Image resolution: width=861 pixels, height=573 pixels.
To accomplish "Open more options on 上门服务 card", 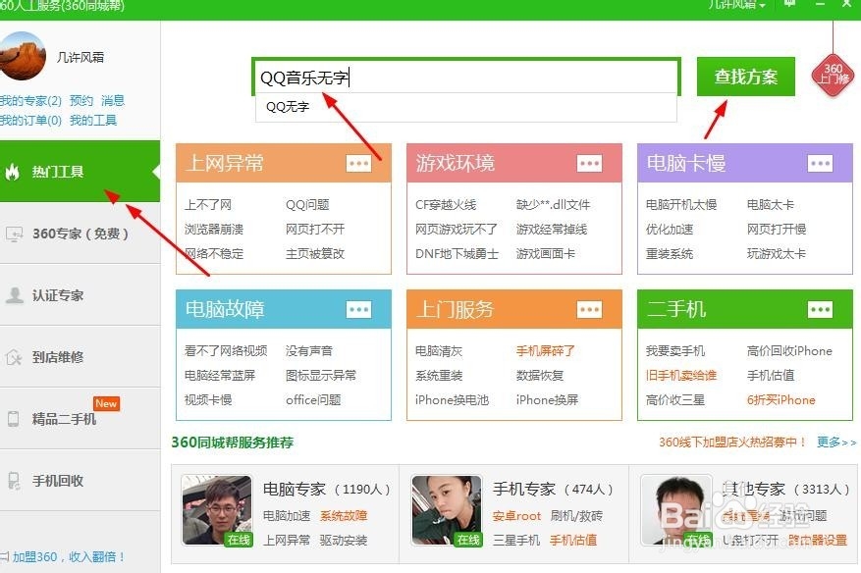I will coord(589,309).
